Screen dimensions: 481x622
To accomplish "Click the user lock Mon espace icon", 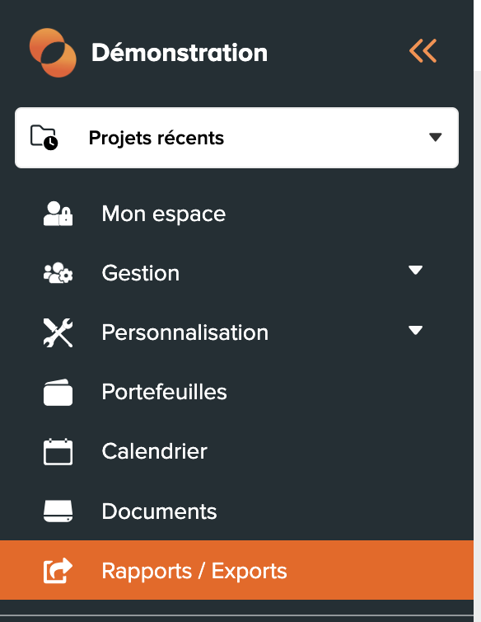I will 58,214.
